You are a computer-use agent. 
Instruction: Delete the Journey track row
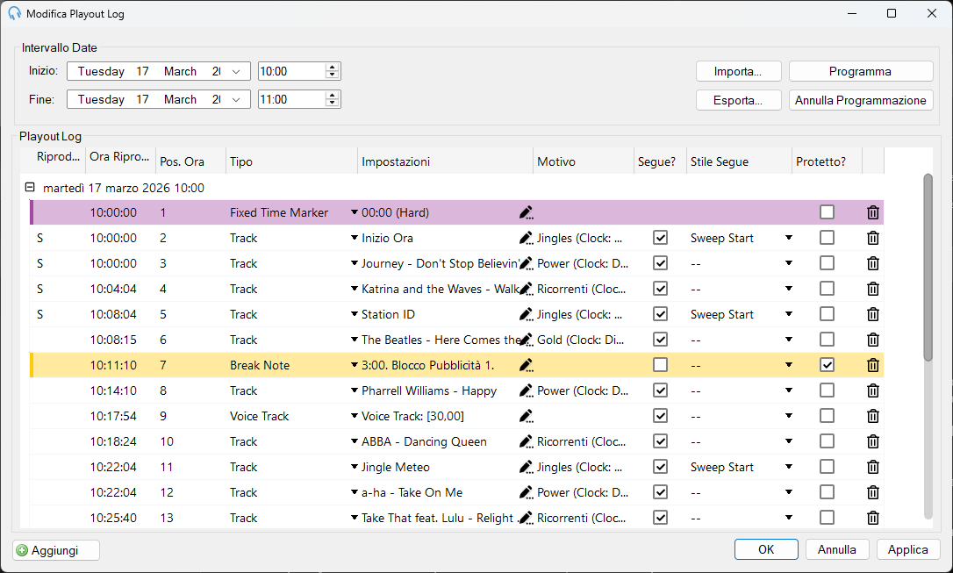(873, 264)
